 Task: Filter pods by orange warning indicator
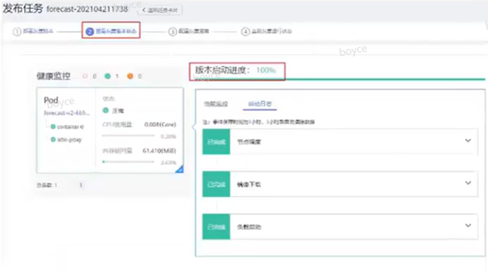click(130, 76)
